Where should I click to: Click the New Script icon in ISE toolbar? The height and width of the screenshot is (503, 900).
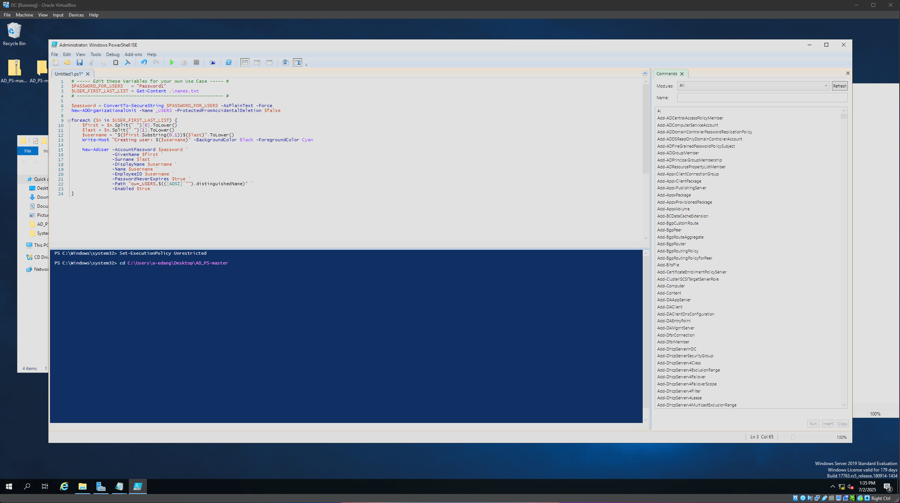pos(56,62)
